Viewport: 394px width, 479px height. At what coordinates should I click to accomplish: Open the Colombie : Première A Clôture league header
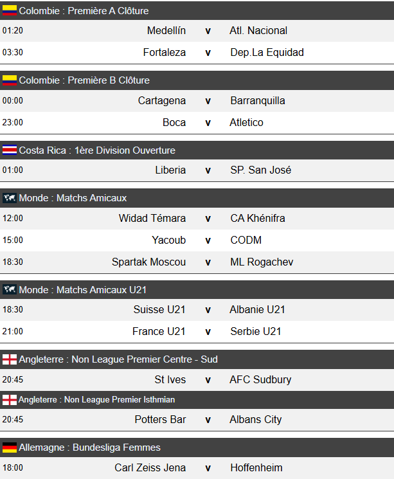pyautogui.click(x=84, y=11)
